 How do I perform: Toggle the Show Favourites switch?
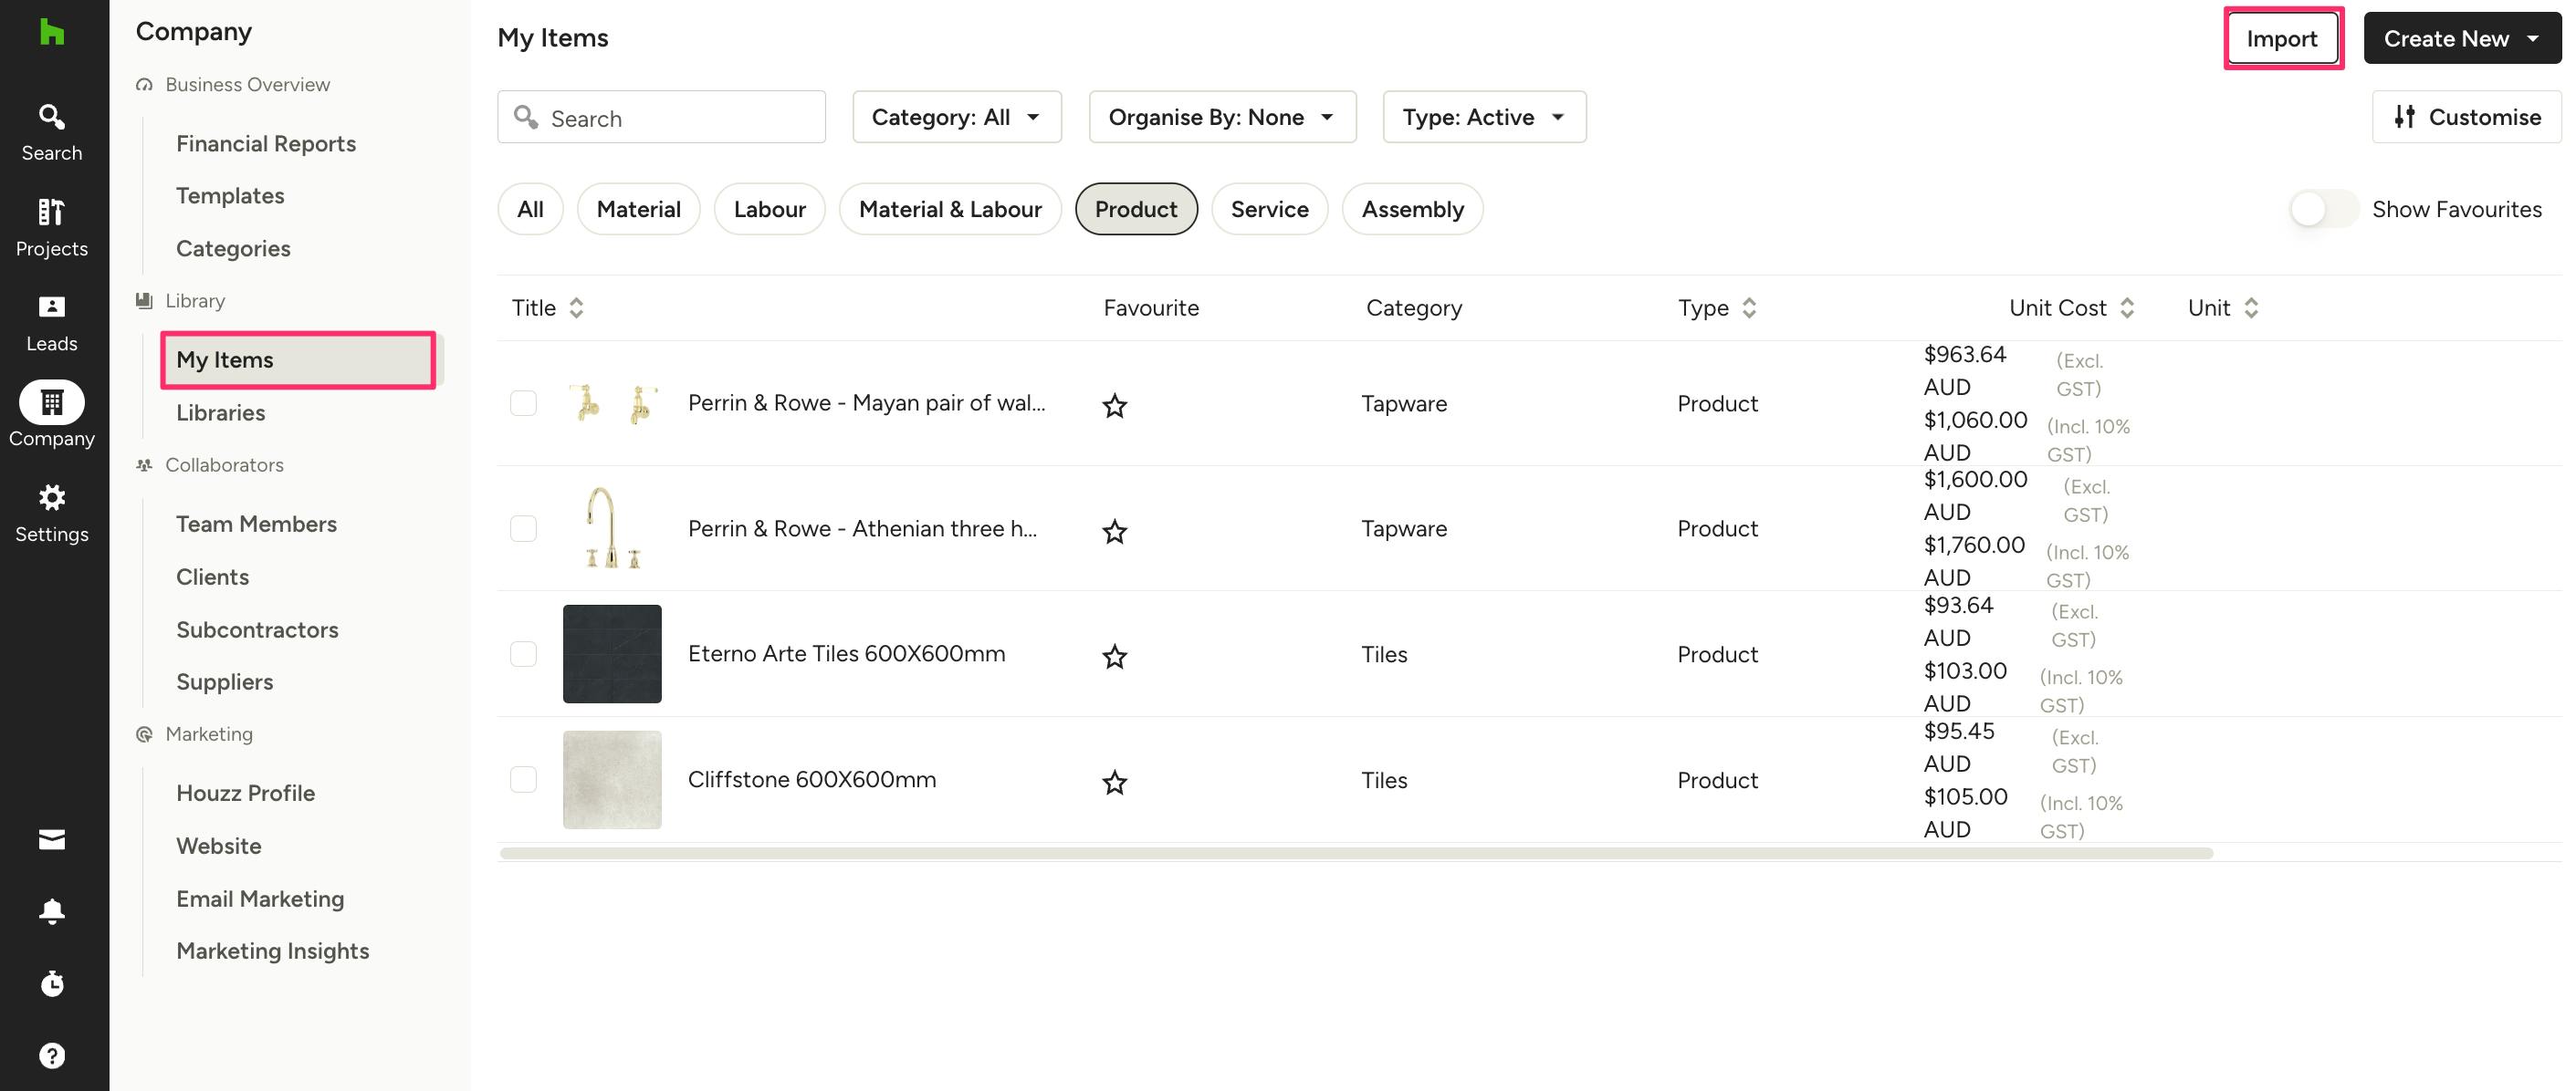point(2322,209)
